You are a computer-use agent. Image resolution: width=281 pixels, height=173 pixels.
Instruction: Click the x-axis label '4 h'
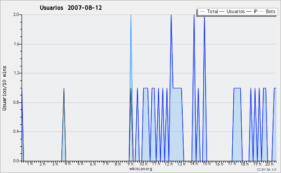(x=67, y=164)
